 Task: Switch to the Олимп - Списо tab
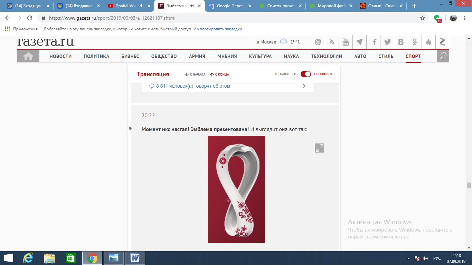click(381, 6)
